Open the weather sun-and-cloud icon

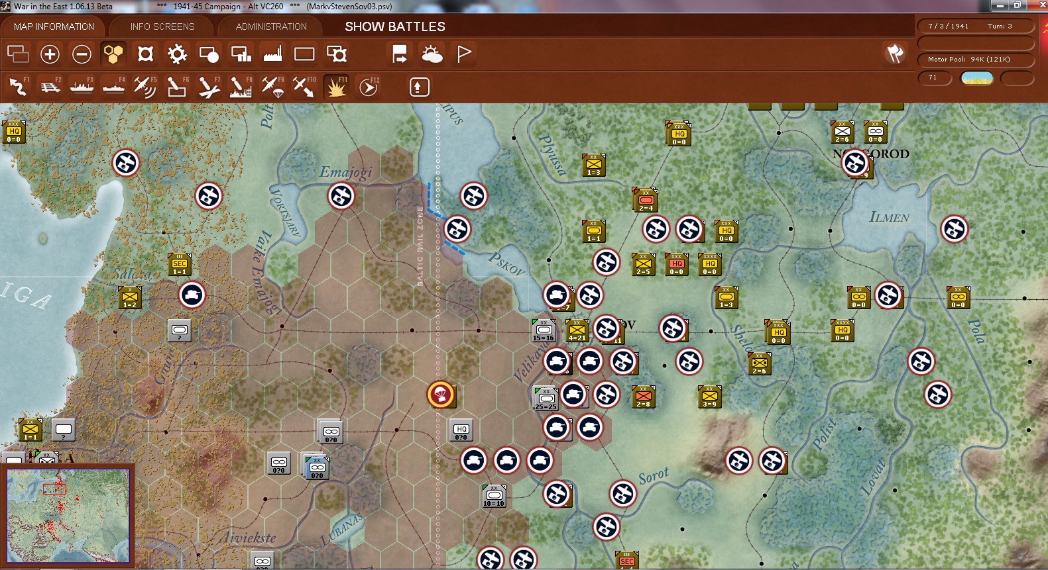click(432, 54)
